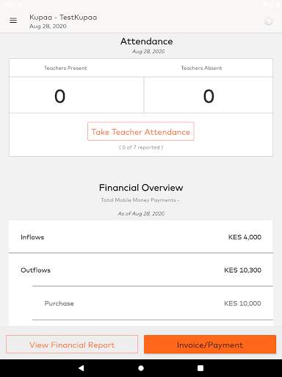Tap the Financial Overview heading

[141, 188]
